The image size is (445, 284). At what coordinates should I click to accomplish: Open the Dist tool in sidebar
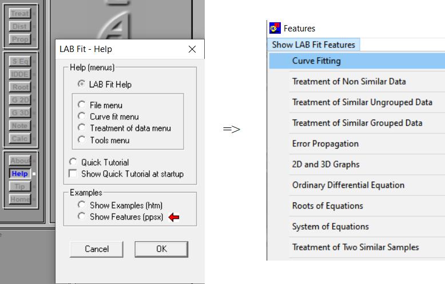tap(20, 26)
